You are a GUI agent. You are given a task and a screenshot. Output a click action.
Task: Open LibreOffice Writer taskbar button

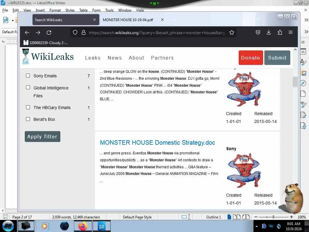102,226
